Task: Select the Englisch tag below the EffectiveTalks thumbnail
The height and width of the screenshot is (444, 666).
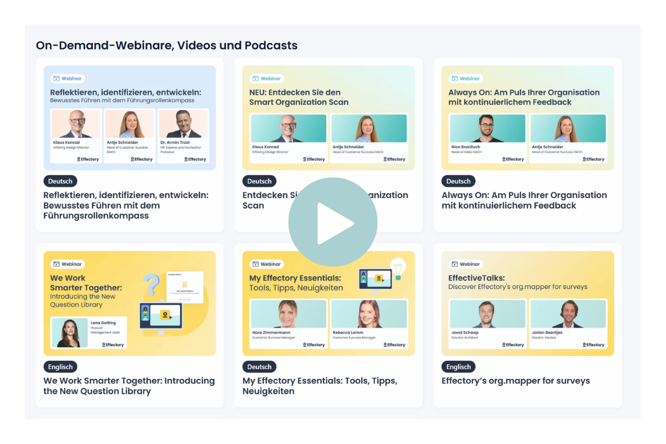Action: tap(458, 367)
